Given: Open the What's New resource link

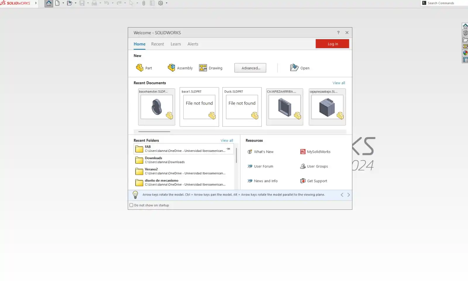Looking at the screenshot, I should [260, 152].
